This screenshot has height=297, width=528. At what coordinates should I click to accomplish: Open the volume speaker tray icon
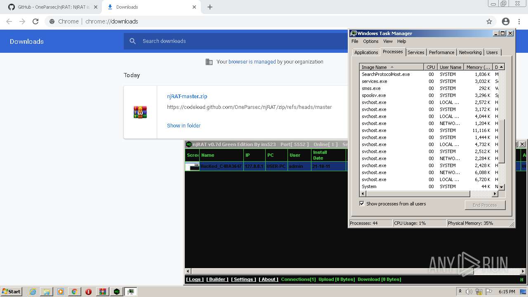[x=469, y=292]
